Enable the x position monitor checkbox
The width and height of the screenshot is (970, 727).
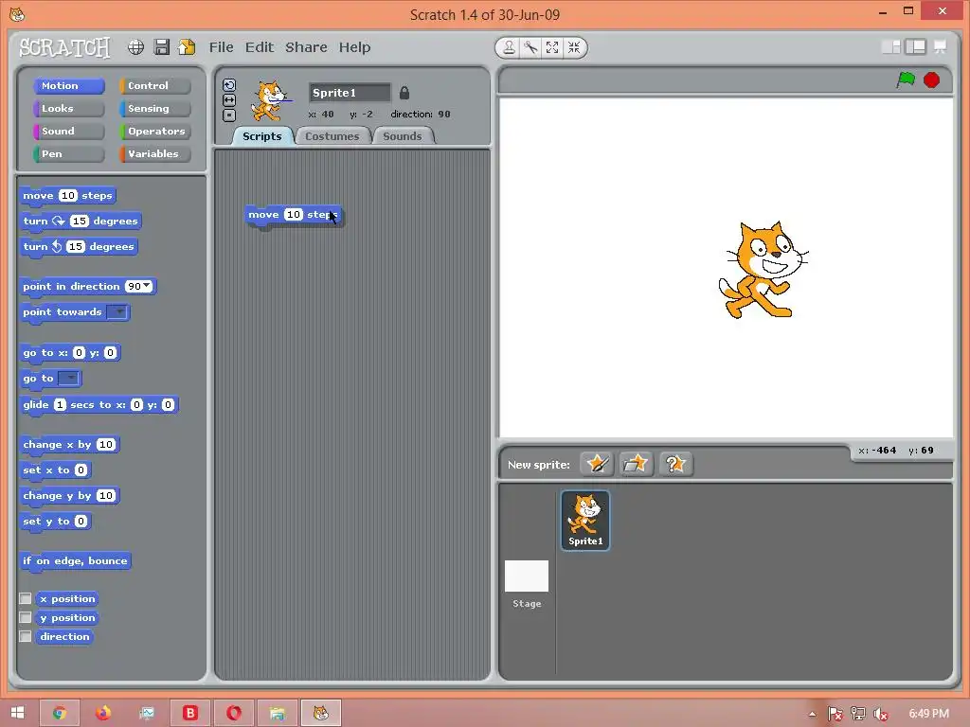pyautogui.click(x=26, y=598)
